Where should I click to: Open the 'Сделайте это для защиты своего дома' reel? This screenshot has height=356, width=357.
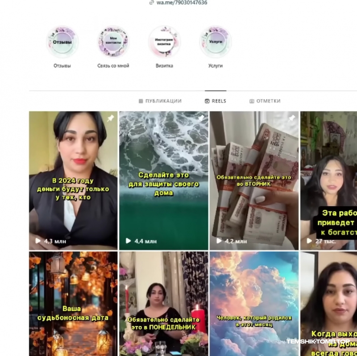pyautogui.click(x=164, y=181)
